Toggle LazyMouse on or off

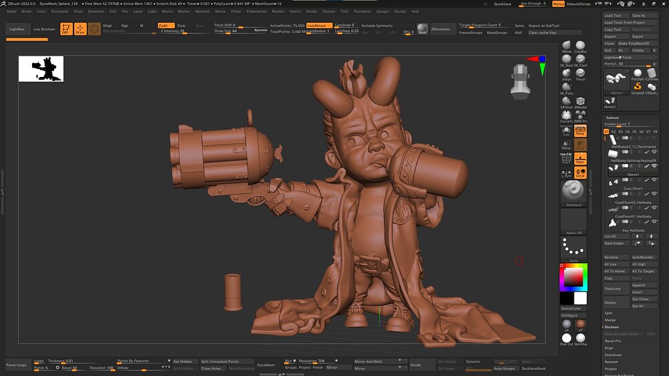coord(319,25)
